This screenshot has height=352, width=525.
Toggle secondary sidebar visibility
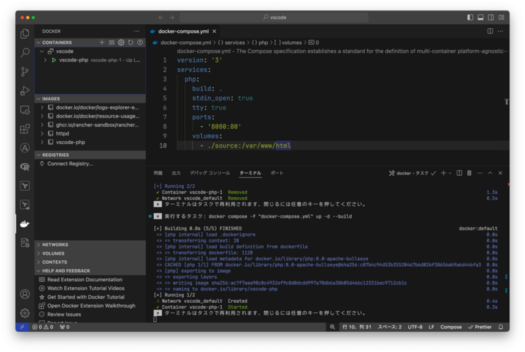[x=491, y=18]
